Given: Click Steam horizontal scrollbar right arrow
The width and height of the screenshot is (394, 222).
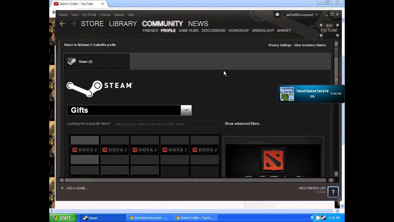Looking at the screenshot, I should click(331, 180).
